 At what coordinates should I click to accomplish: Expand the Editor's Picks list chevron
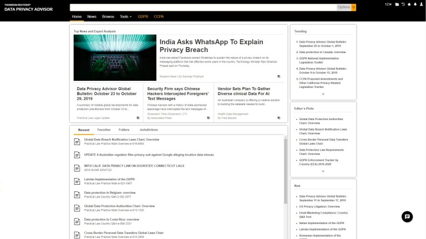323,172
